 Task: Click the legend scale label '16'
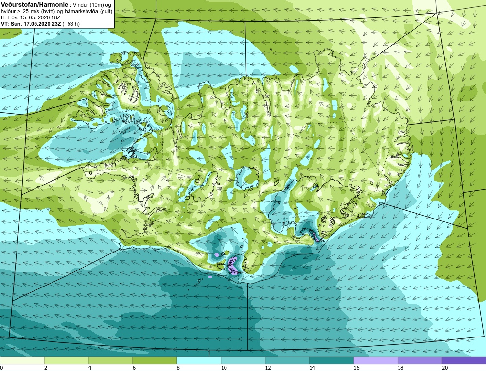[x=356, y=368]
